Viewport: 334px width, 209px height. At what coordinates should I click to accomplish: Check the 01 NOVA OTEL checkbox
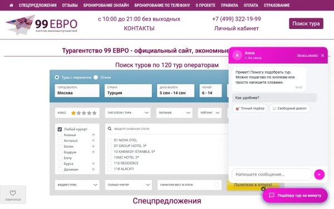coord(110,140)
